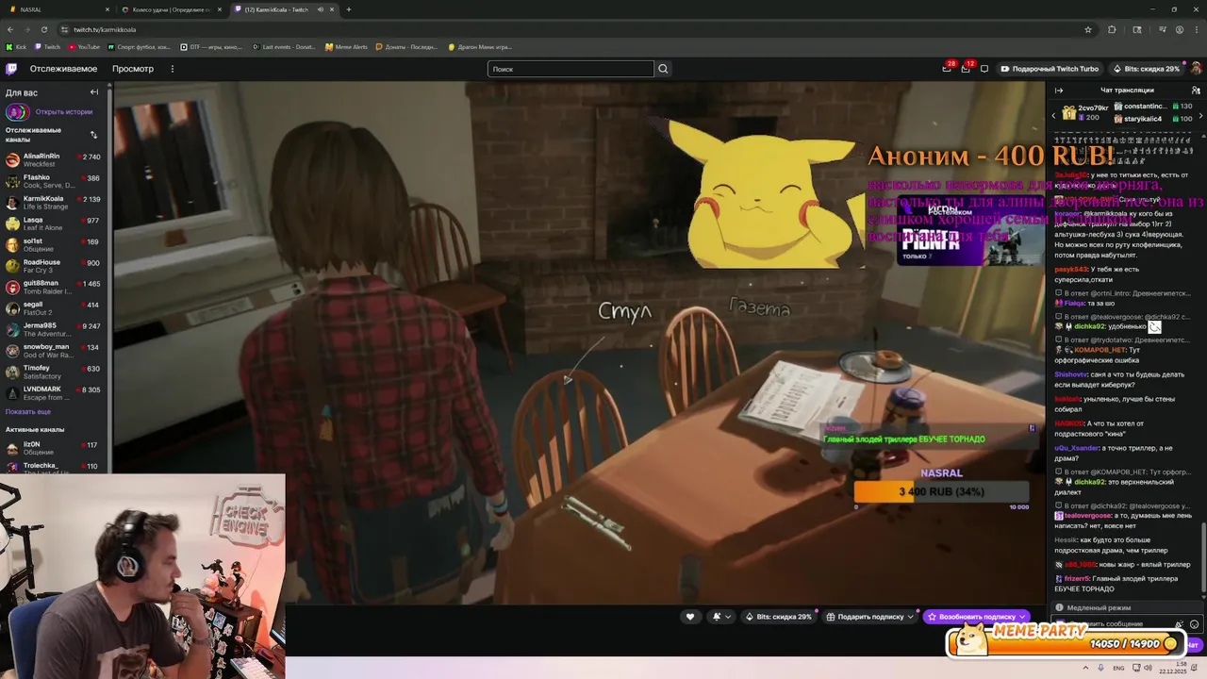Click Открыть истории link
This screenshot has width=1207, height=679.
tap(63, 111)
